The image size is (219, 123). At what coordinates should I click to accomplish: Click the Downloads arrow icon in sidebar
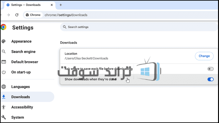(4, 97)
